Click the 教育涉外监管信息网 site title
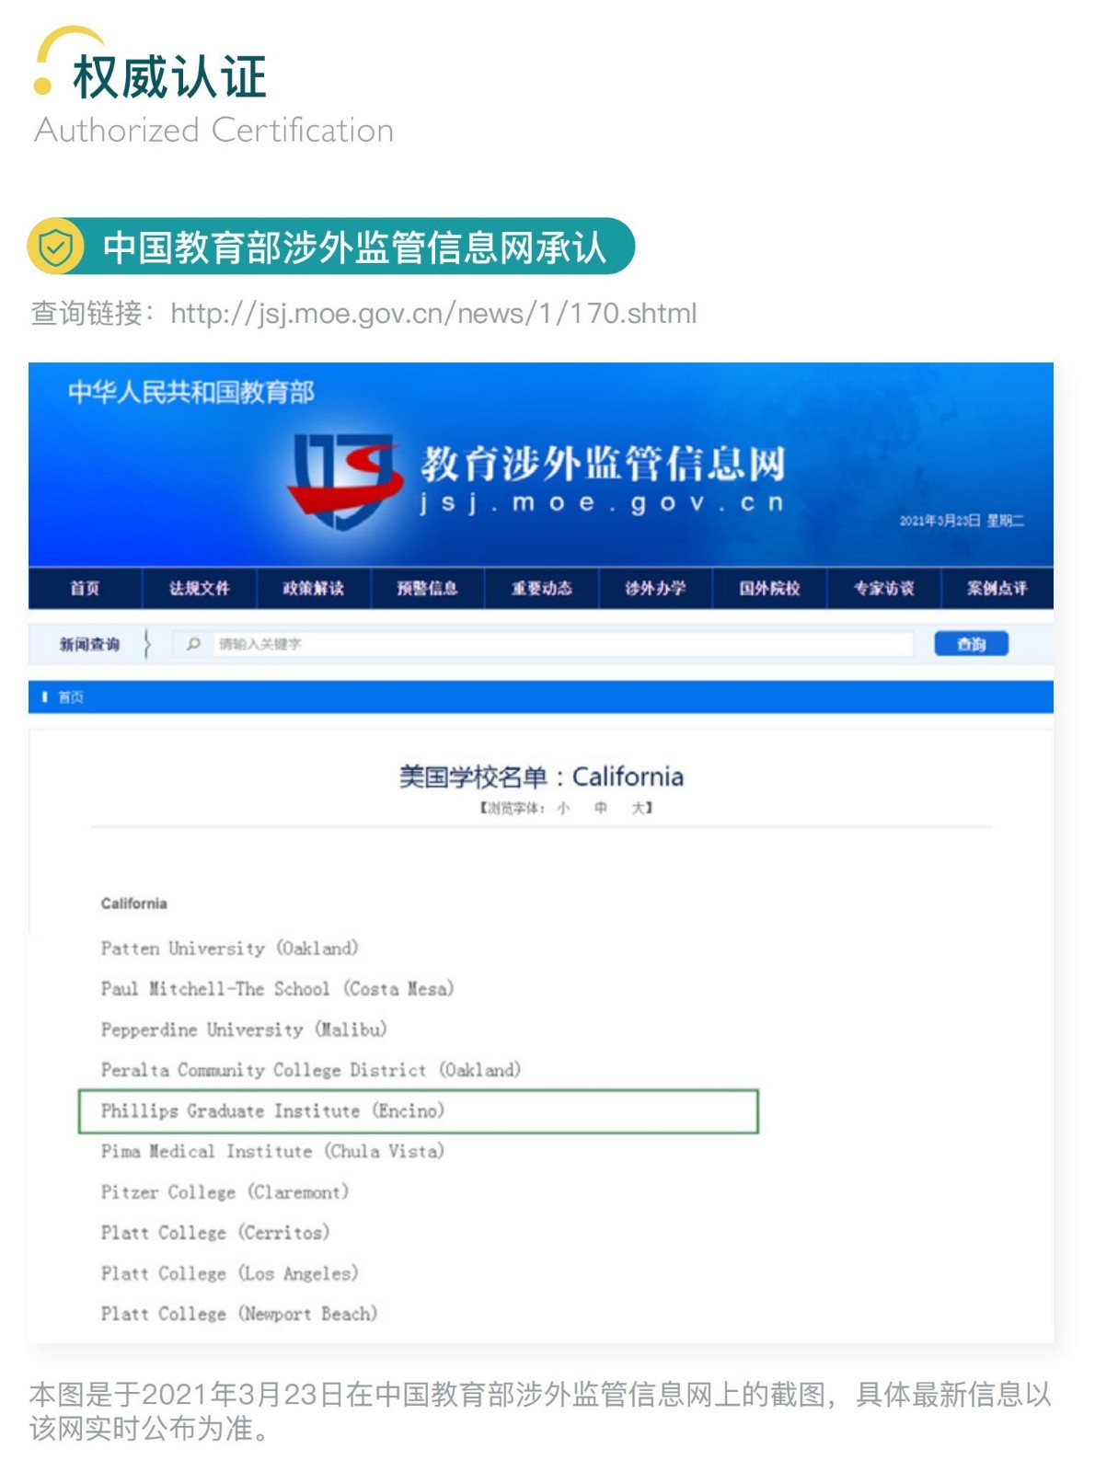This screenshot has height=1472, width=1095. pyautogui.click(x=604, y=463)
